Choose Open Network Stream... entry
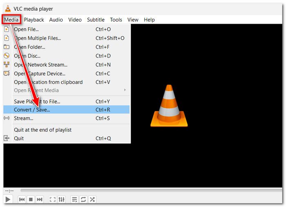The height and width of the screenshot is (207, 286). [66, 65]
